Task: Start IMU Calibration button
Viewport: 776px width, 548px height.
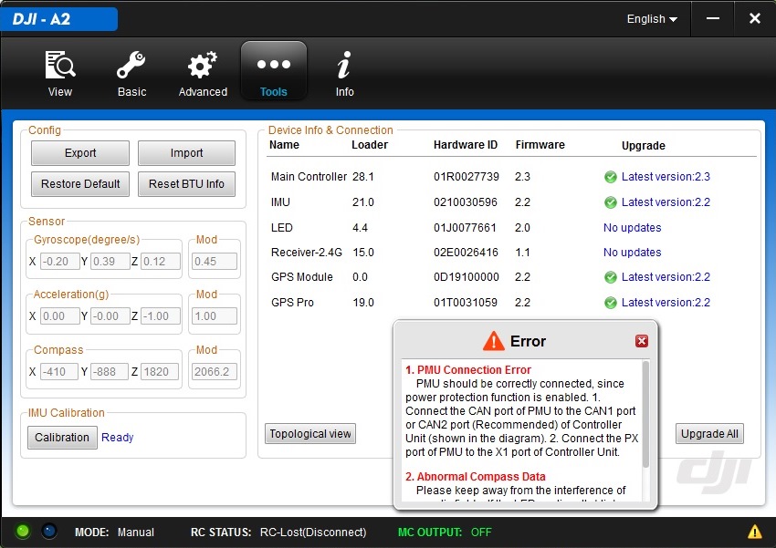Action: pyautogui.click(x=62, y=438)
